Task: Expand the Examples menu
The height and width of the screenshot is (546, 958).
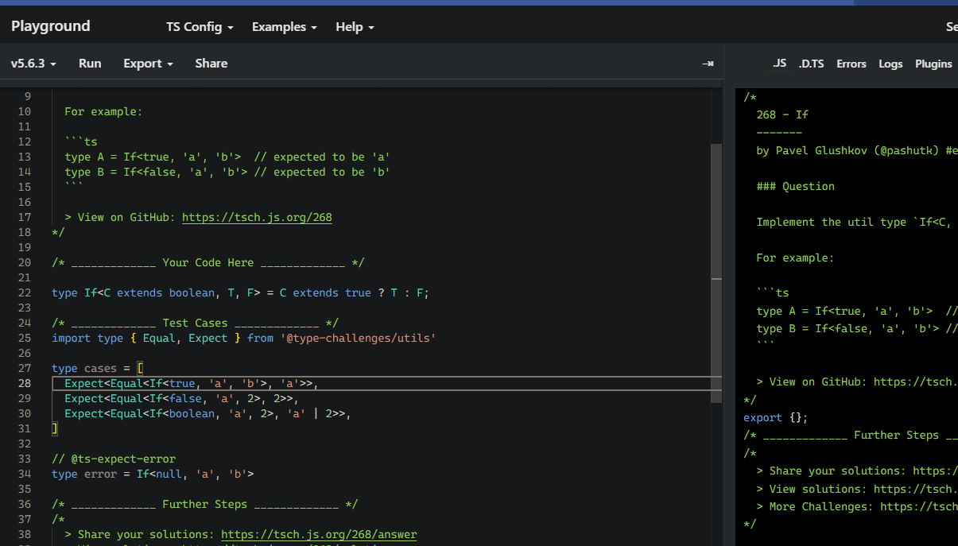Action: tap(284, 27)
